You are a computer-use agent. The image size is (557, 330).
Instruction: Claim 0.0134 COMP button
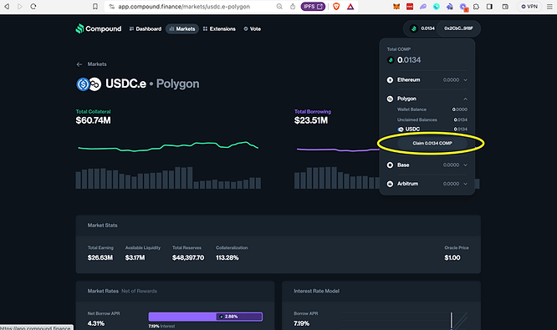(432, 144)
